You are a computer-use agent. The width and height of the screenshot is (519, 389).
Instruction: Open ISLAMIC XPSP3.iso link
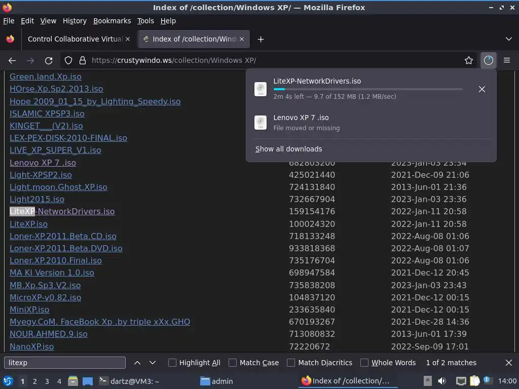[x=47, y=114]
